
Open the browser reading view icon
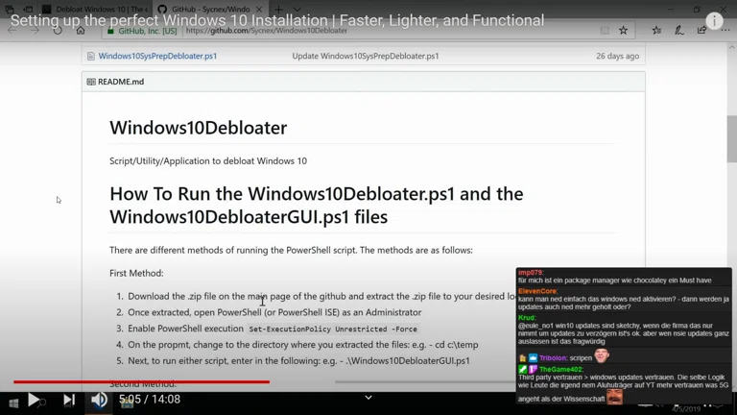point(605,31)
